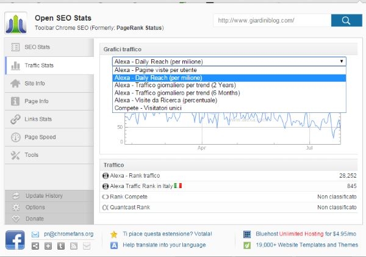Open the Traffic Stats tab
Viewport: 366px width, 257px height.
(x=49, y=65)
